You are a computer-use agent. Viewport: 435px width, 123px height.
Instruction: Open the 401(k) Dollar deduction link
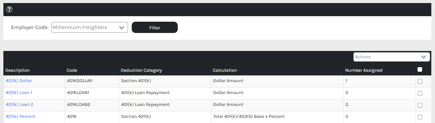tap(19, 81)
